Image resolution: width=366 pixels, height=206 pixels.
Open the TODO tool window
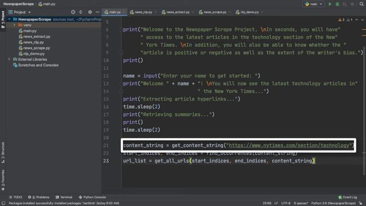(15, 197)
